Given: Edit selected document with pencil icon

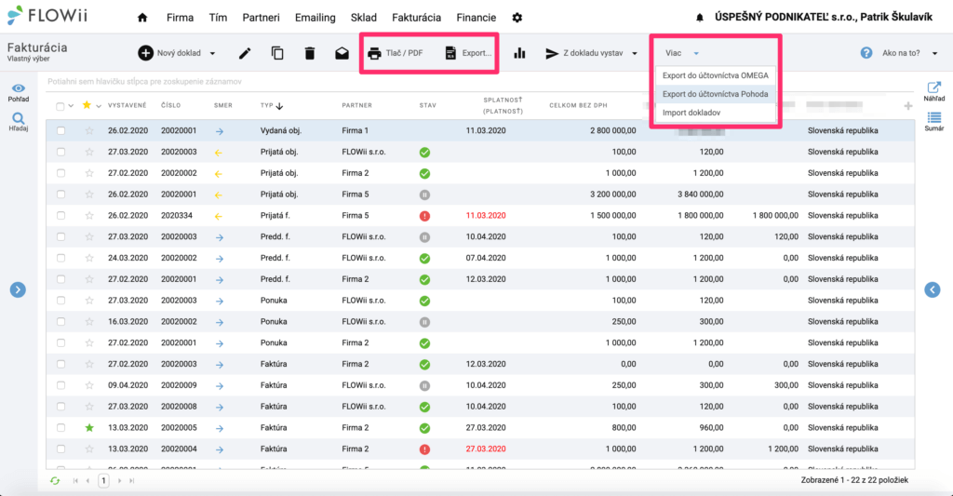Looking at the screenshot, I should click(x=245, y=53).
